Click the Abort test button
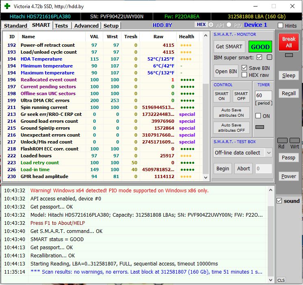The image size is (303, 285). pyautogui.click(x=243, y=169)
